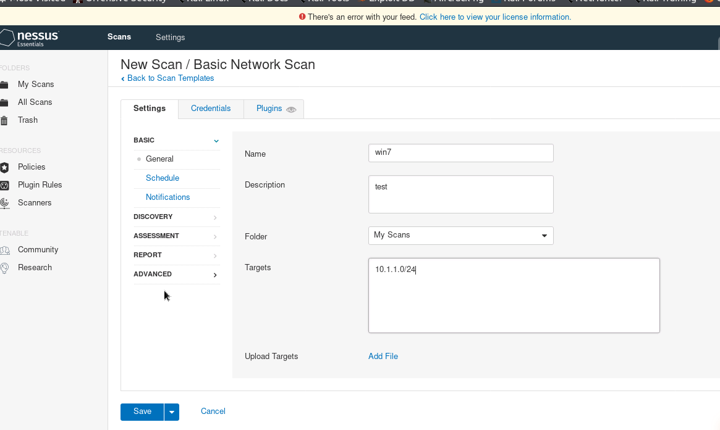Click the Name field containing win7
The image size is (720, 430).
point(460,153)
